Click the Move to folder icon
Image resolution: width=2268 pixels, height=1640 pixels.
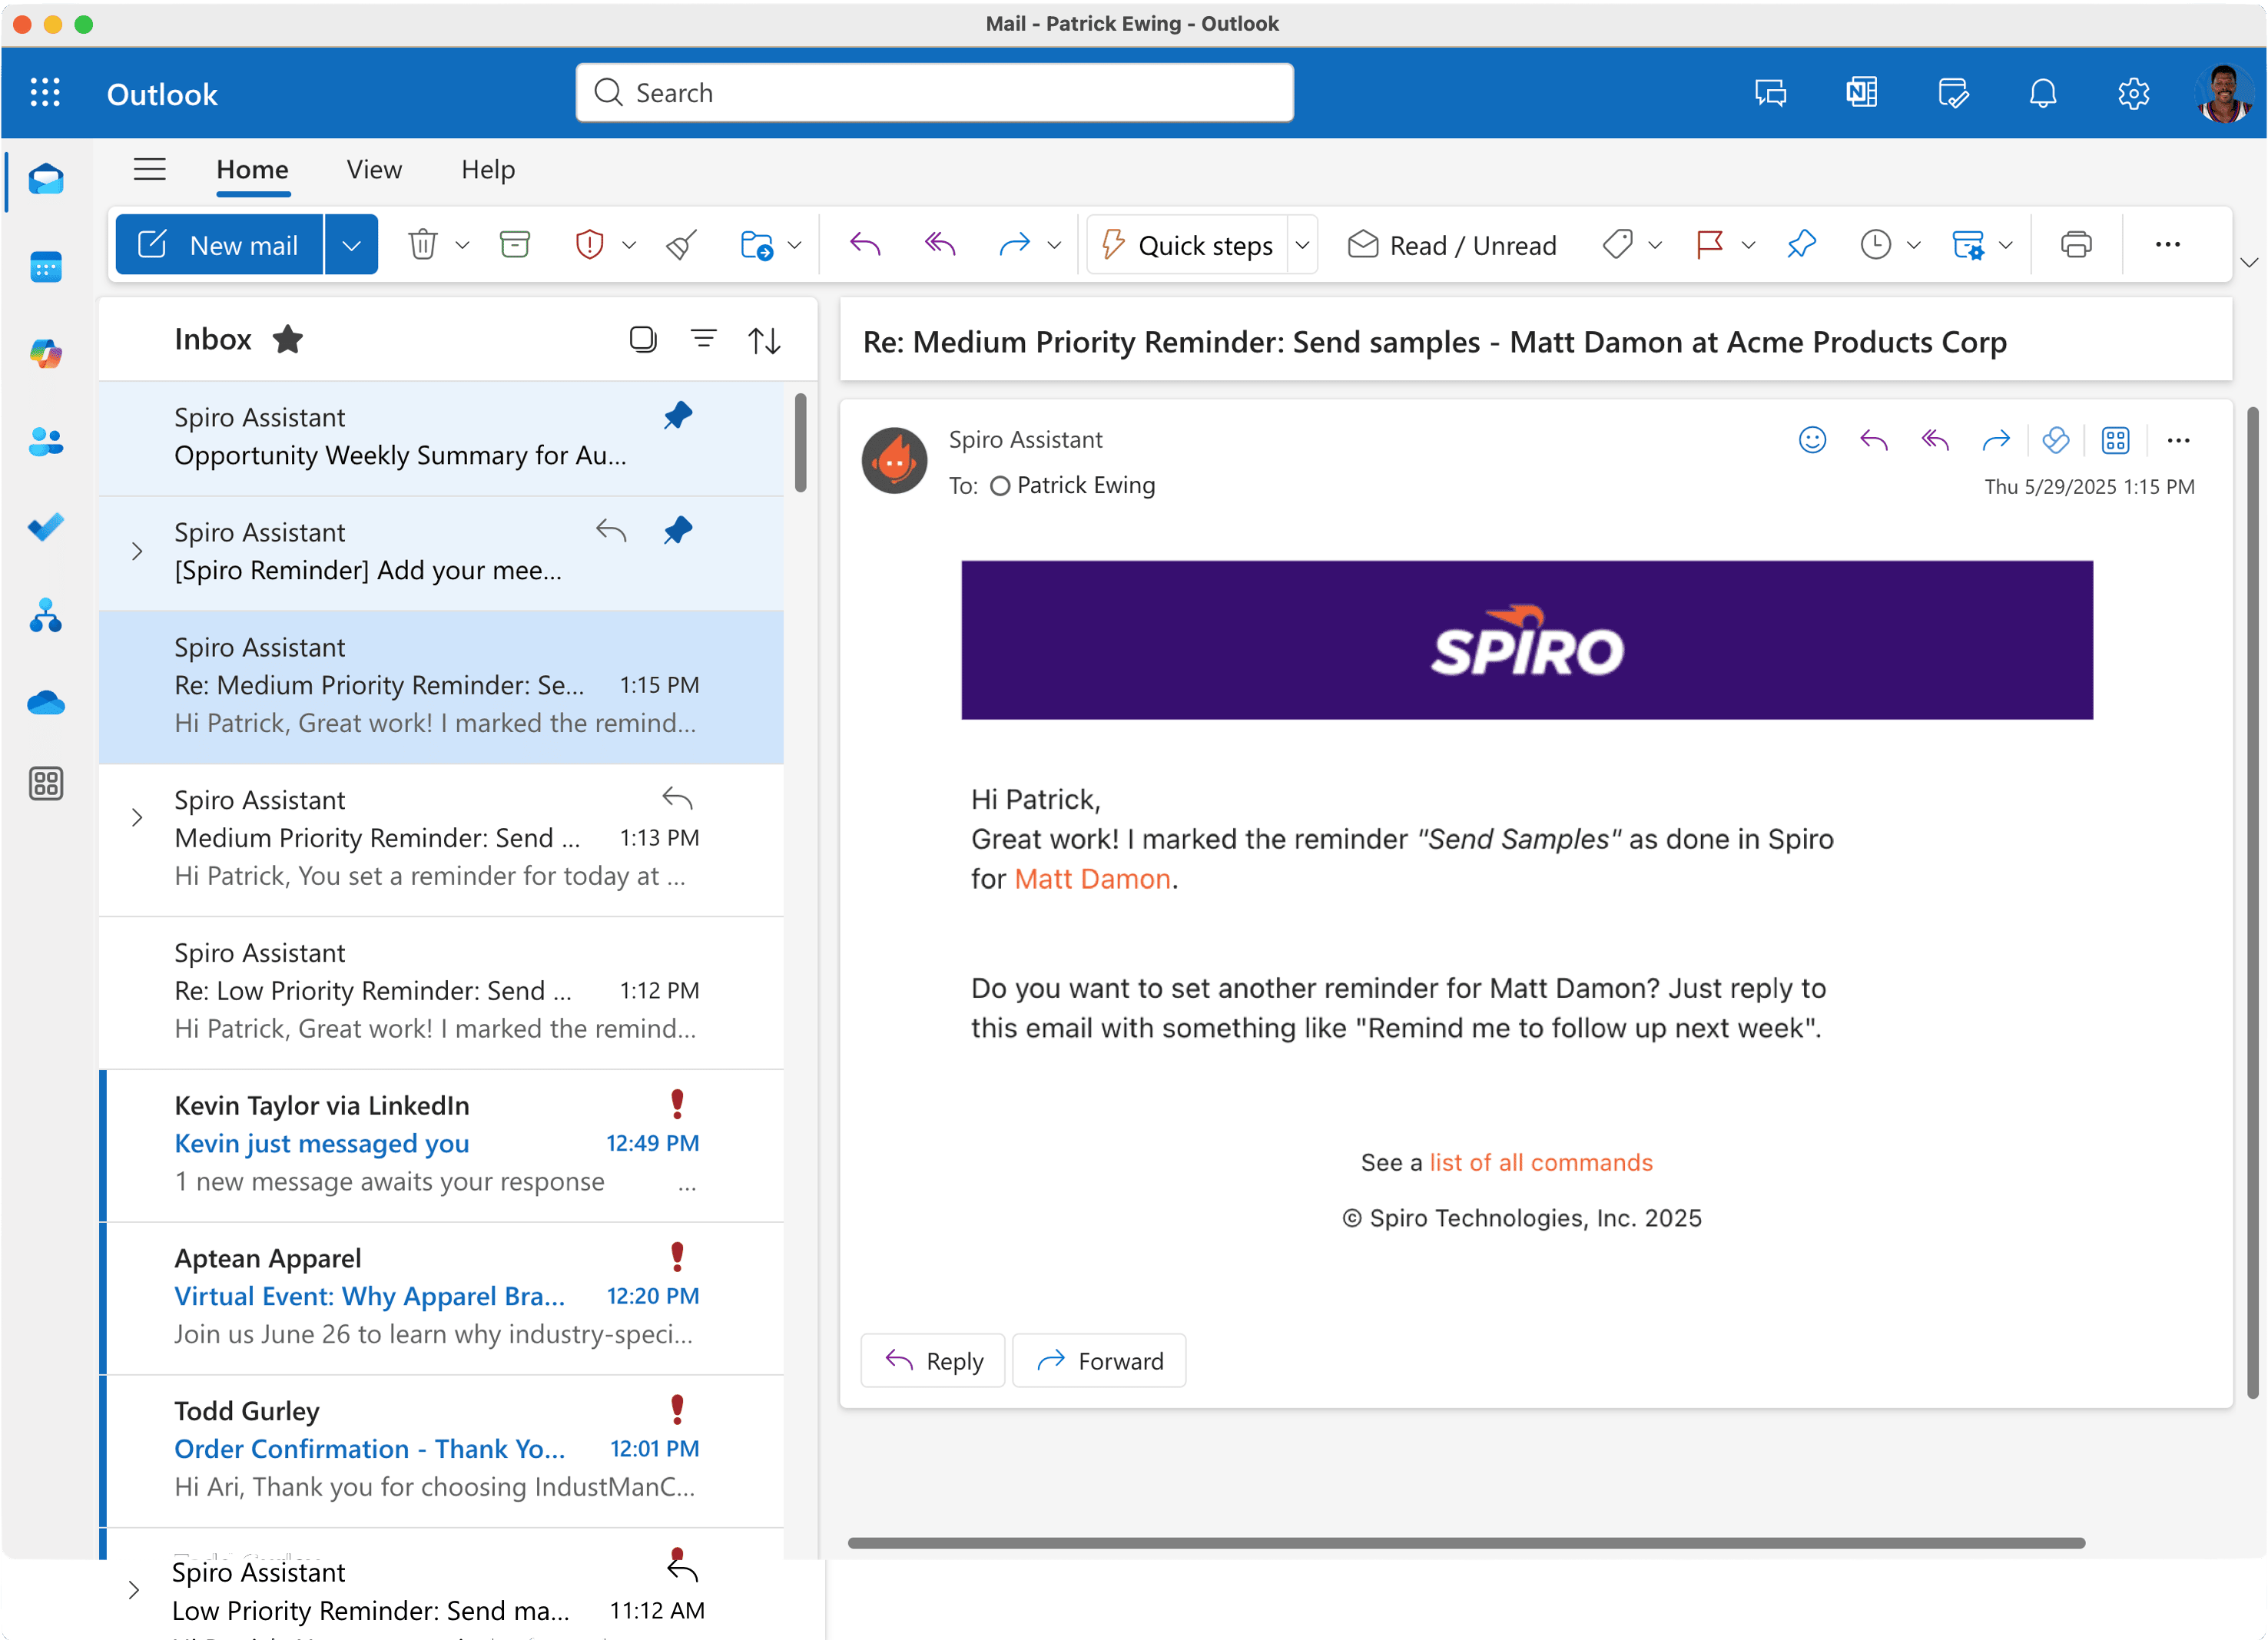[757, 245]
